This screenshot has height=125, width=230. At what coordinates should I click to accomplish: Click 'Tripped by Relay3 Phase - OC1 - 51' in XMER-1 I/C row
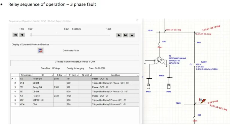click(115, 100)
